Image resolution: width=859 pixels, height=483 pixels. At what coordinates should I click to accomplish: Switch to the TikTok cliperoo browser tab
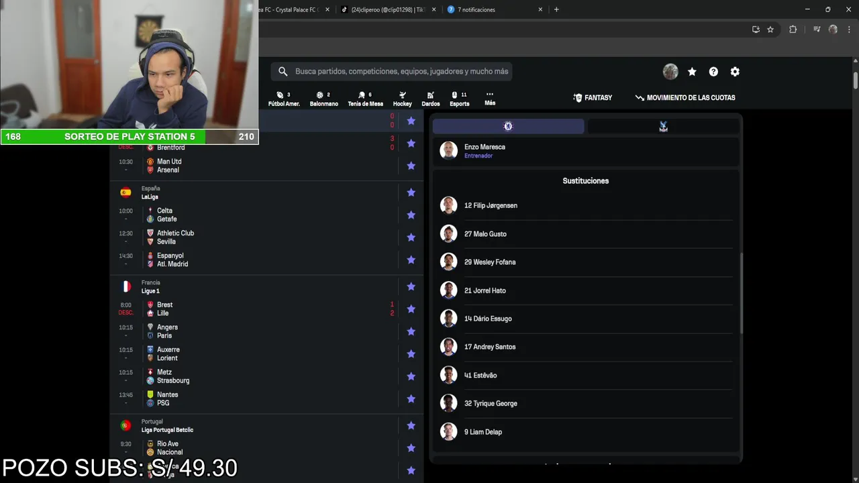point(388,9)
